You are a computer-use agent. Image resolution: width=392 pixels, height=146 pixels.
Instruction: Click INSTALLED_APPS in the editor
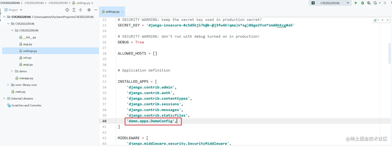click(133, 81)
